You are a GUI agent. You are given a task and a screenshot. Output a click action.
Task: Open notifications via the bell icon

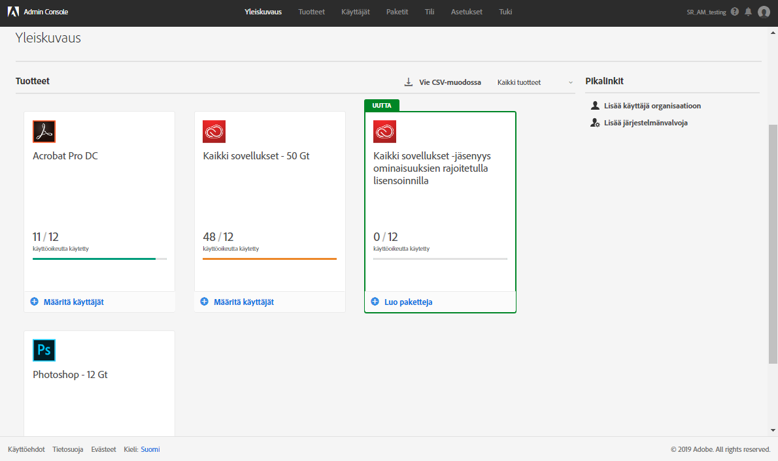click(x=748, y=11)
